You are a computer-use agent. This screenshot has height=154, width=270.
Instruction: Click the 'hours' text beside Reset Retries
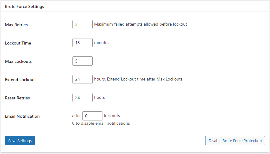point(99,97)
